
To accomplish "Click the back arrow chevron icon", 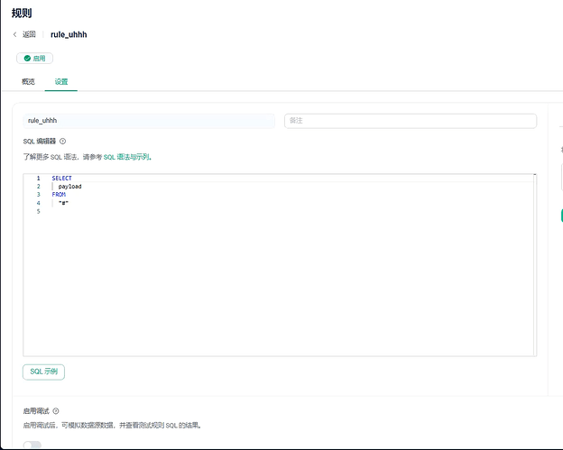I will [15, 34].
